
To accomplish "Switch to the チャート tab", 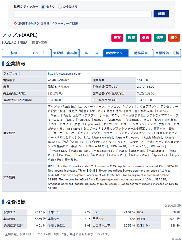I will click(x=39, y=53).
